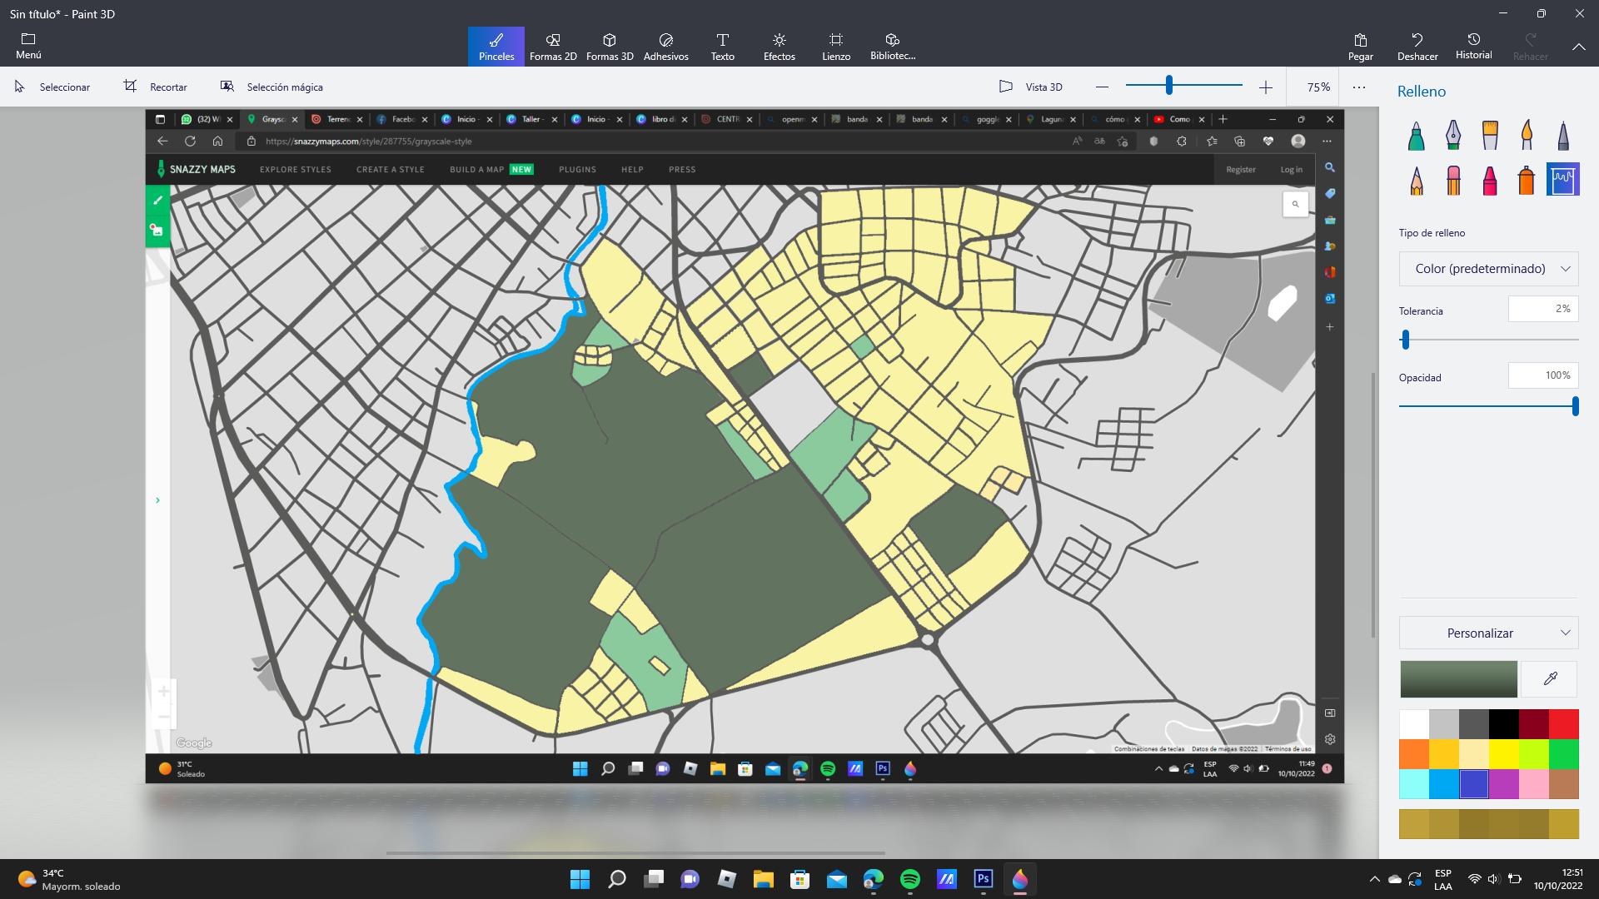Open the Tipo de relleno dropdown

tap(1488, 269)
